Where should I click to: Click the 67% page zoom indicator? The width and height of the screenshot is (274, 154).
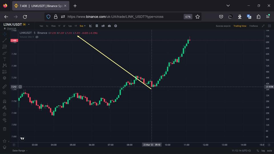click(x=188, y=17)
